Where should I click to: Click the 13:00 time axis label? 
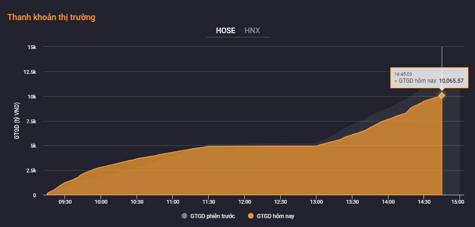point(316,202)
